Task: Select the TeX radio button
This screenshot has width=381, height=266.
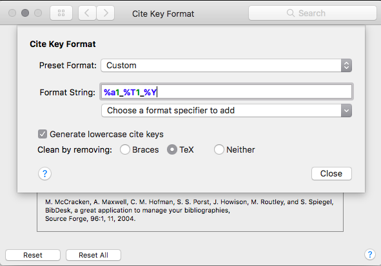Action: (x=171, y=149)
